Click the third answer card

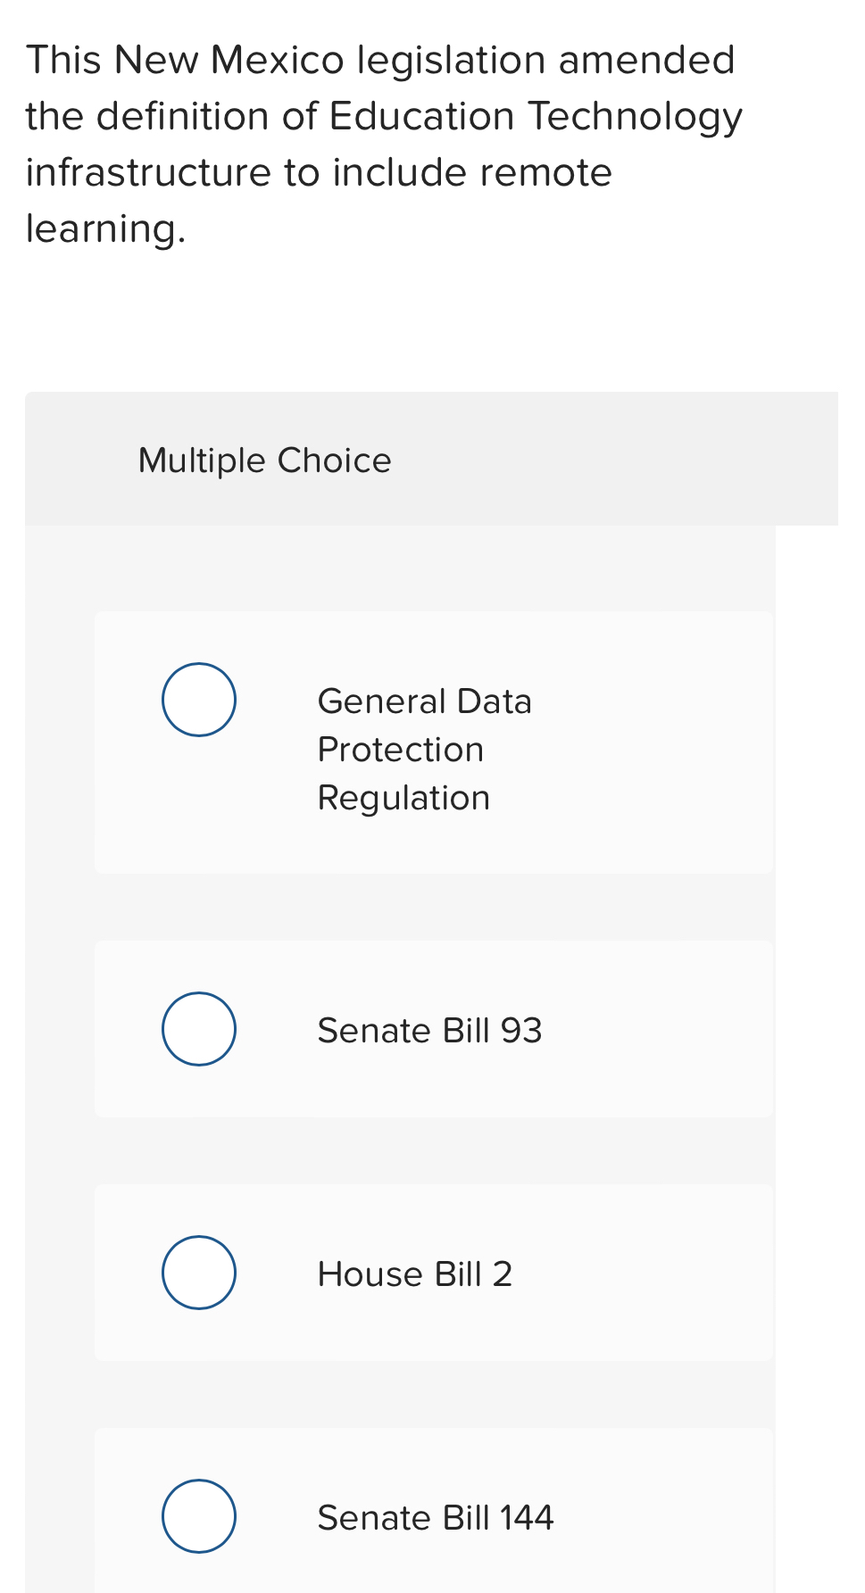pos(434,1273)
